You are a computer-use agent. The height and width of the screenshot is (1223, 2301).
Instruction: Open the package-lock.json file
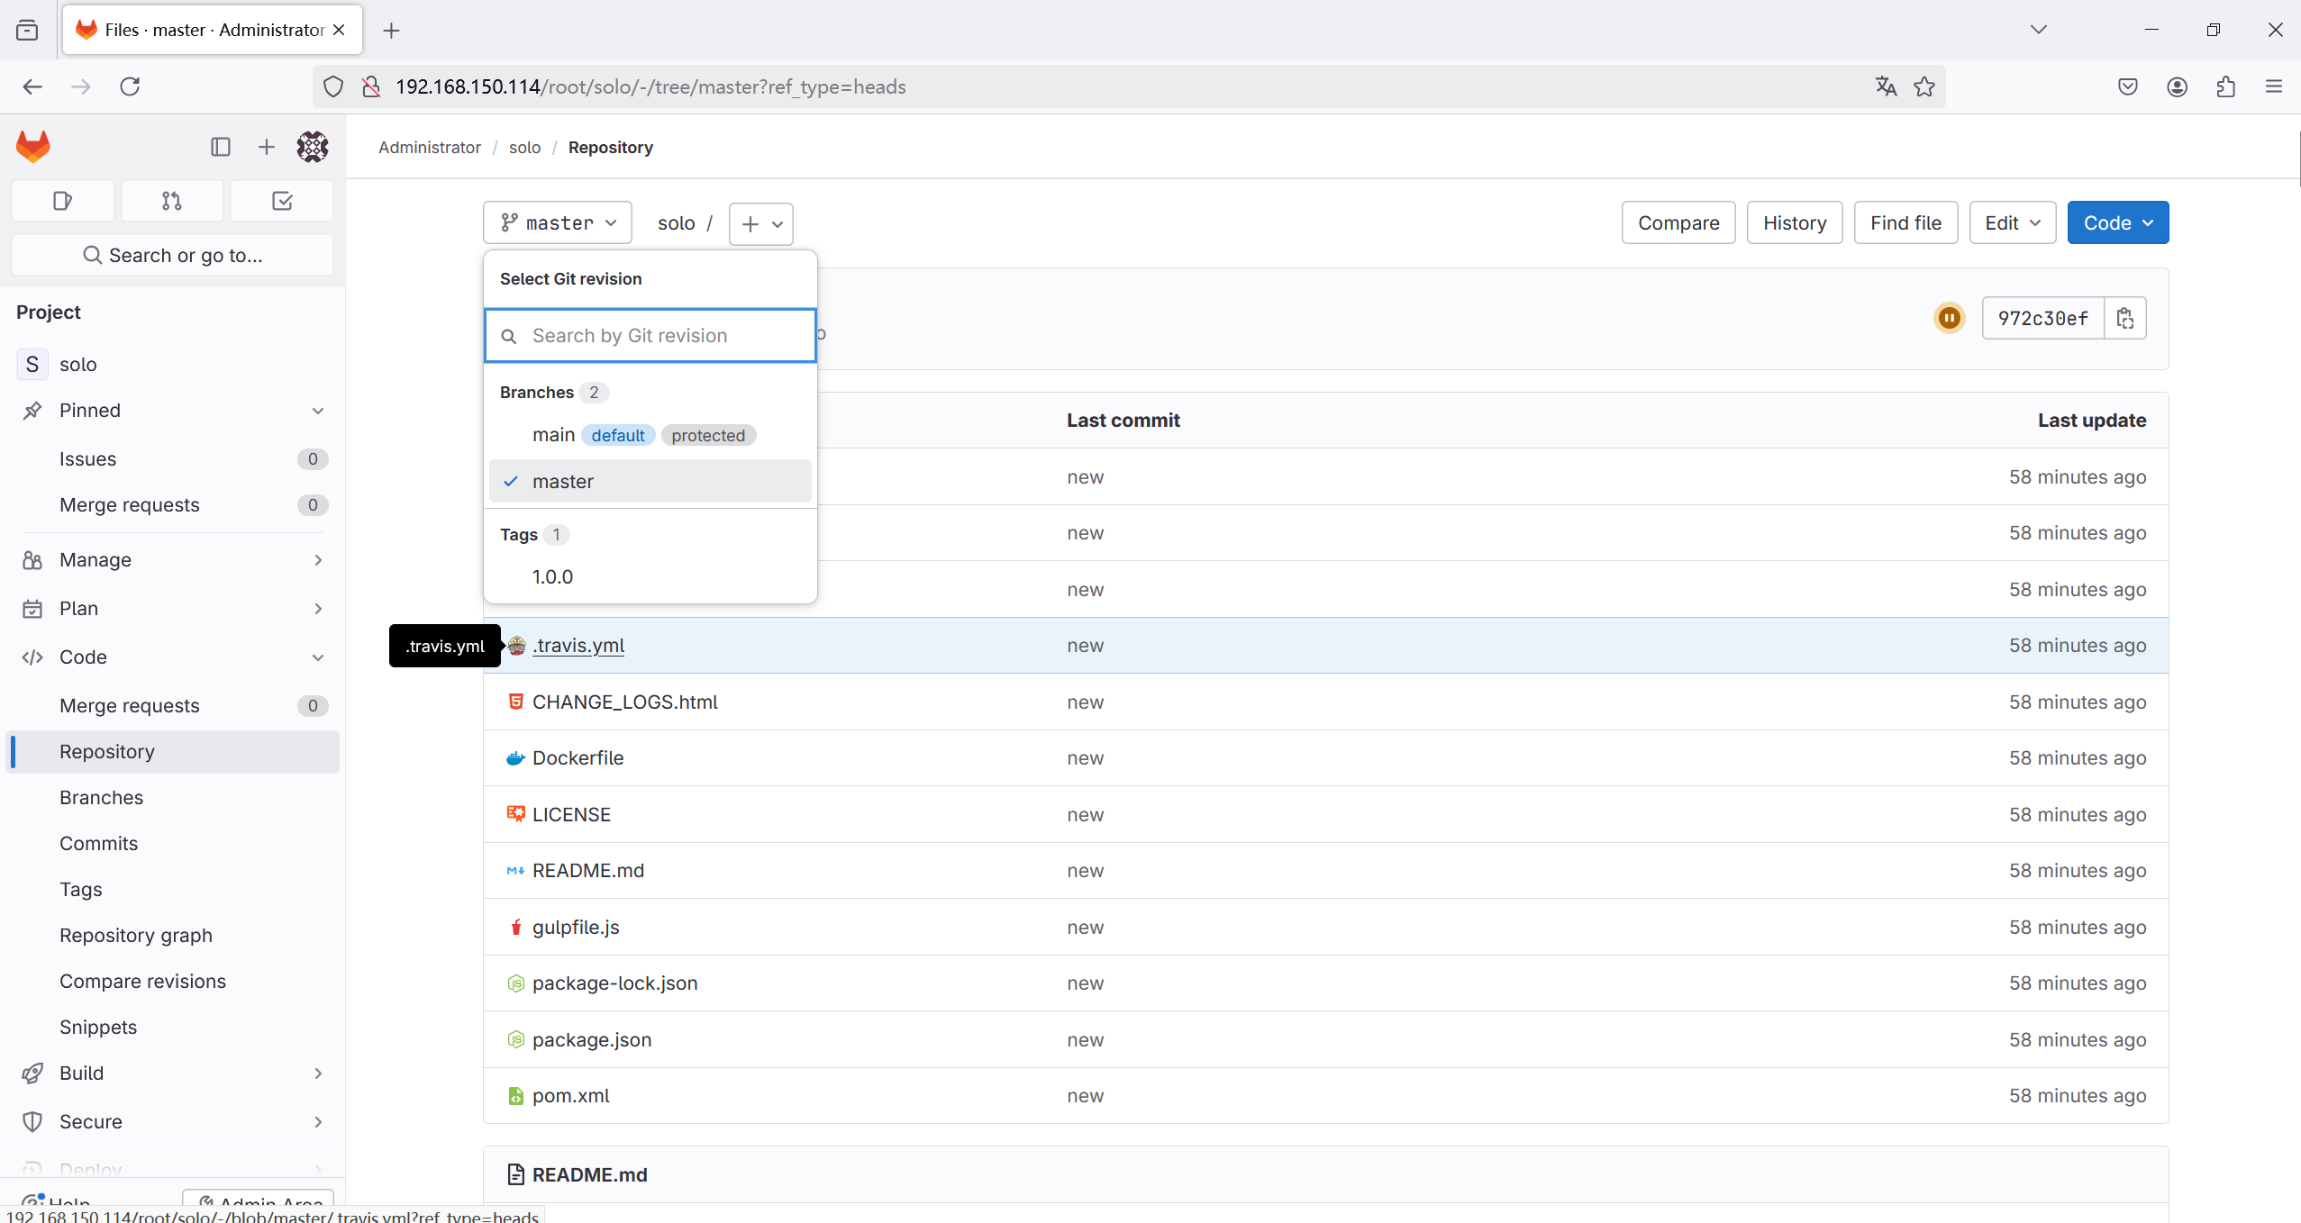point(614,983)
